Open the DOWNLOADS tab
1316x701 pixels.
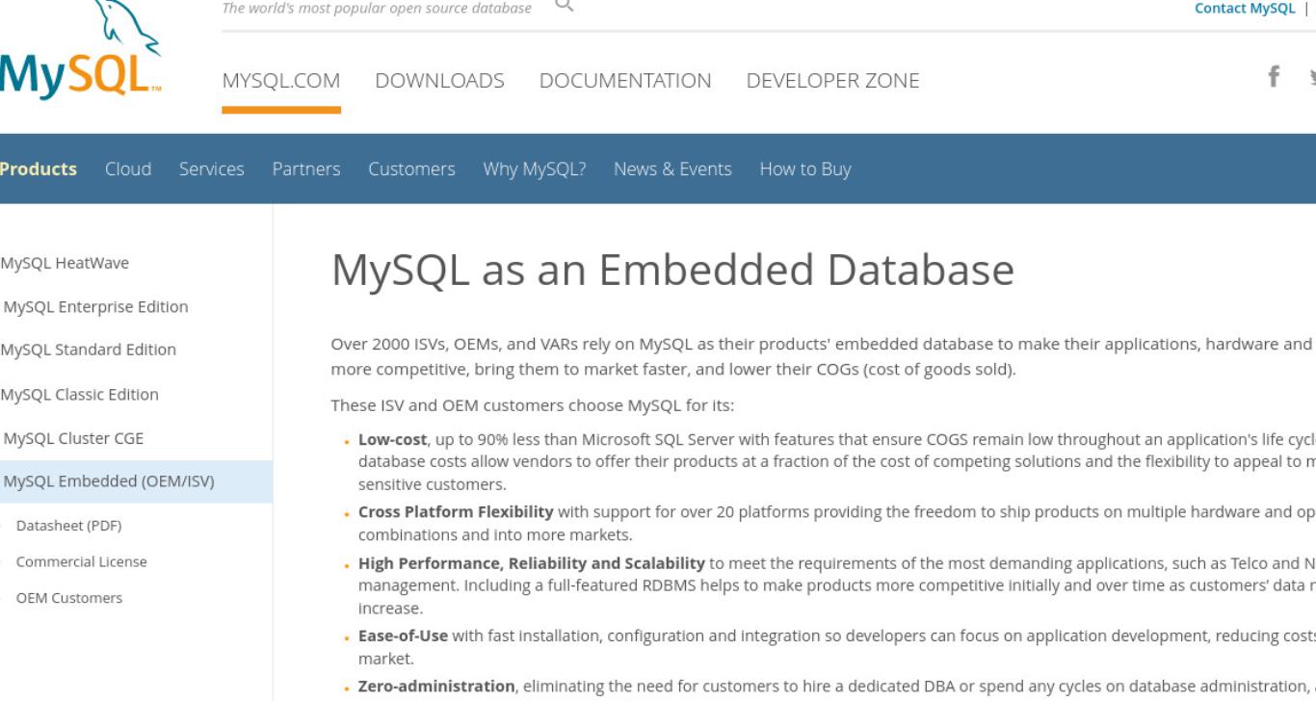click(x=439, y=82)
